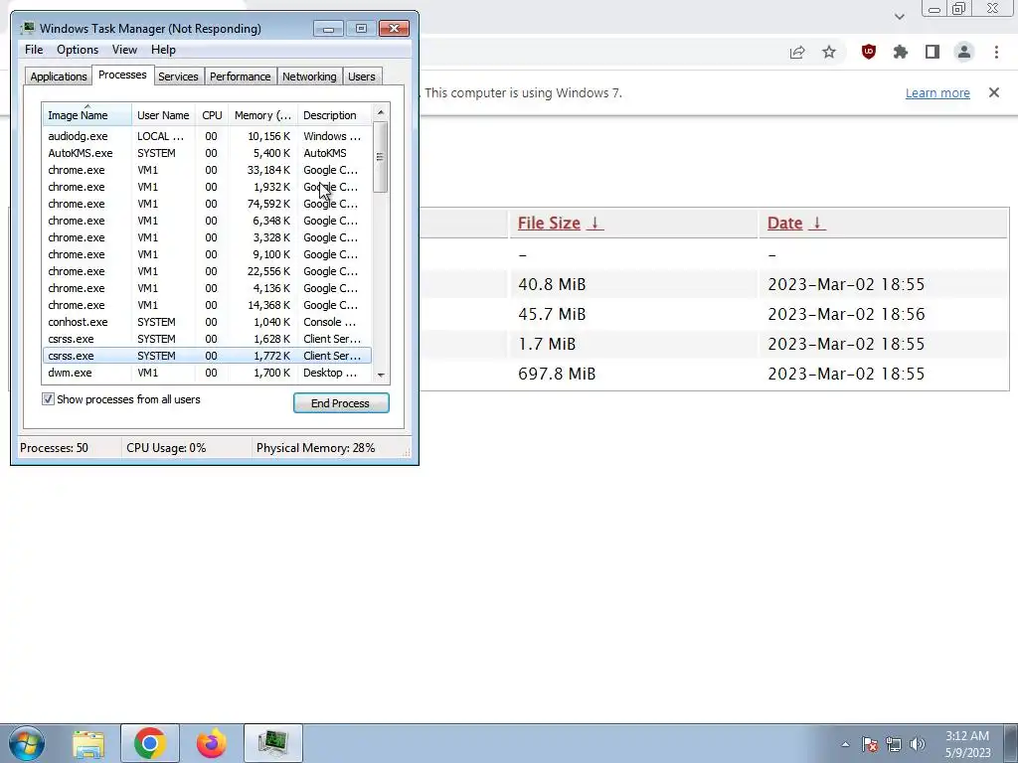The width and height of the screenshot is (1018, 763).
Task: Open the Task Manager File menu
Action: click(34, 50)
